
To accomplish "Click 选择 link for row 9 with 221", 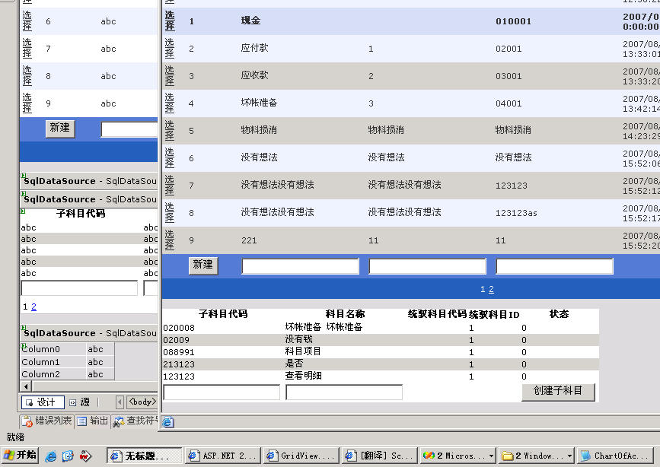I will (x=170, y=240).
